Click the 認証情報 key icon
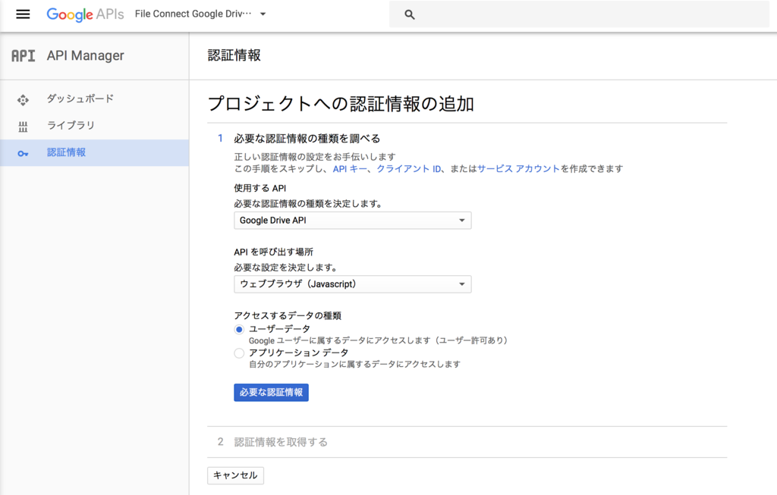 click(23, 153)
